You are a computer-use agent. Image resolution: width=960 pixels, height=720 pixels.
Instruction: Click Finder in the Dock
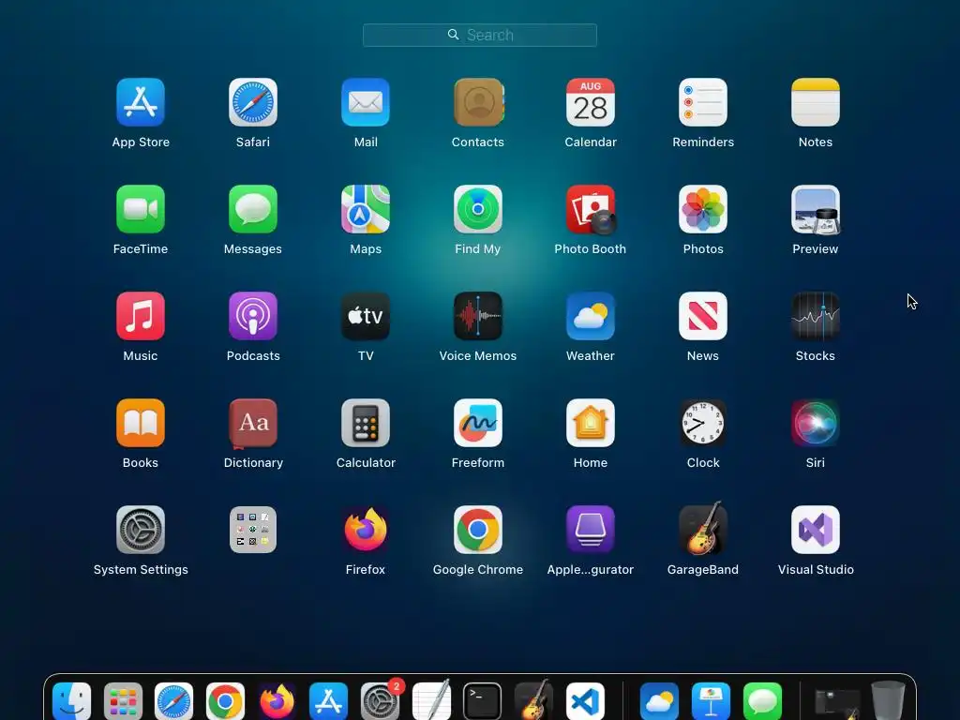(71, 701)
